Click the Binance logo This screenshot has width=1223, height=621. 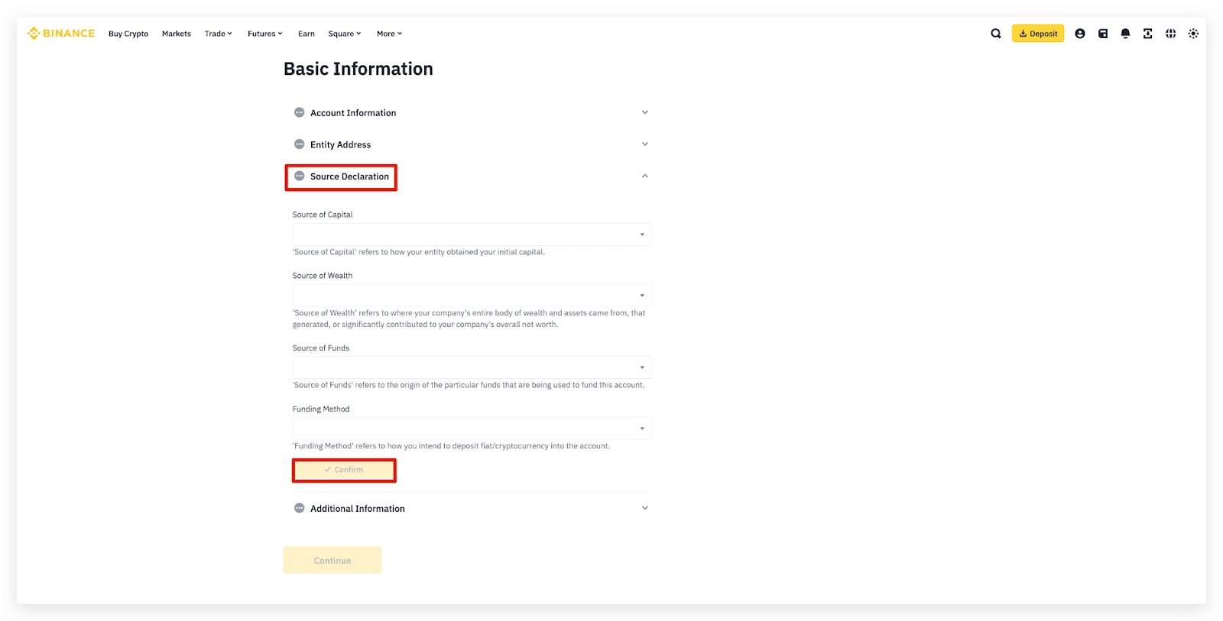click(61, 34)
